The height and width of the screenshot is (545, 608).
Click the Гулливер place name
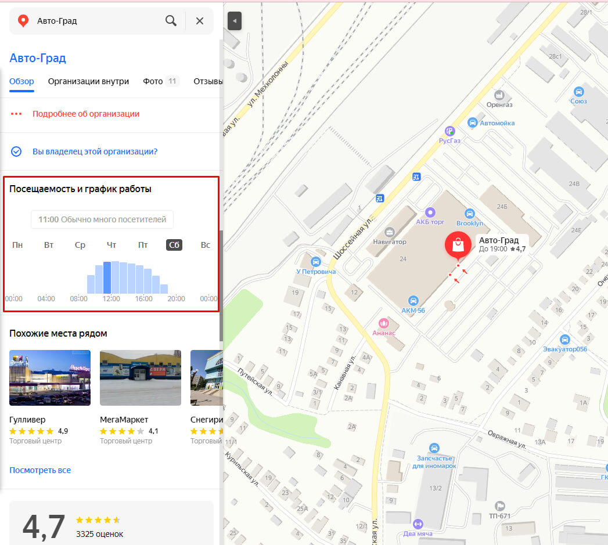(27, 420)
